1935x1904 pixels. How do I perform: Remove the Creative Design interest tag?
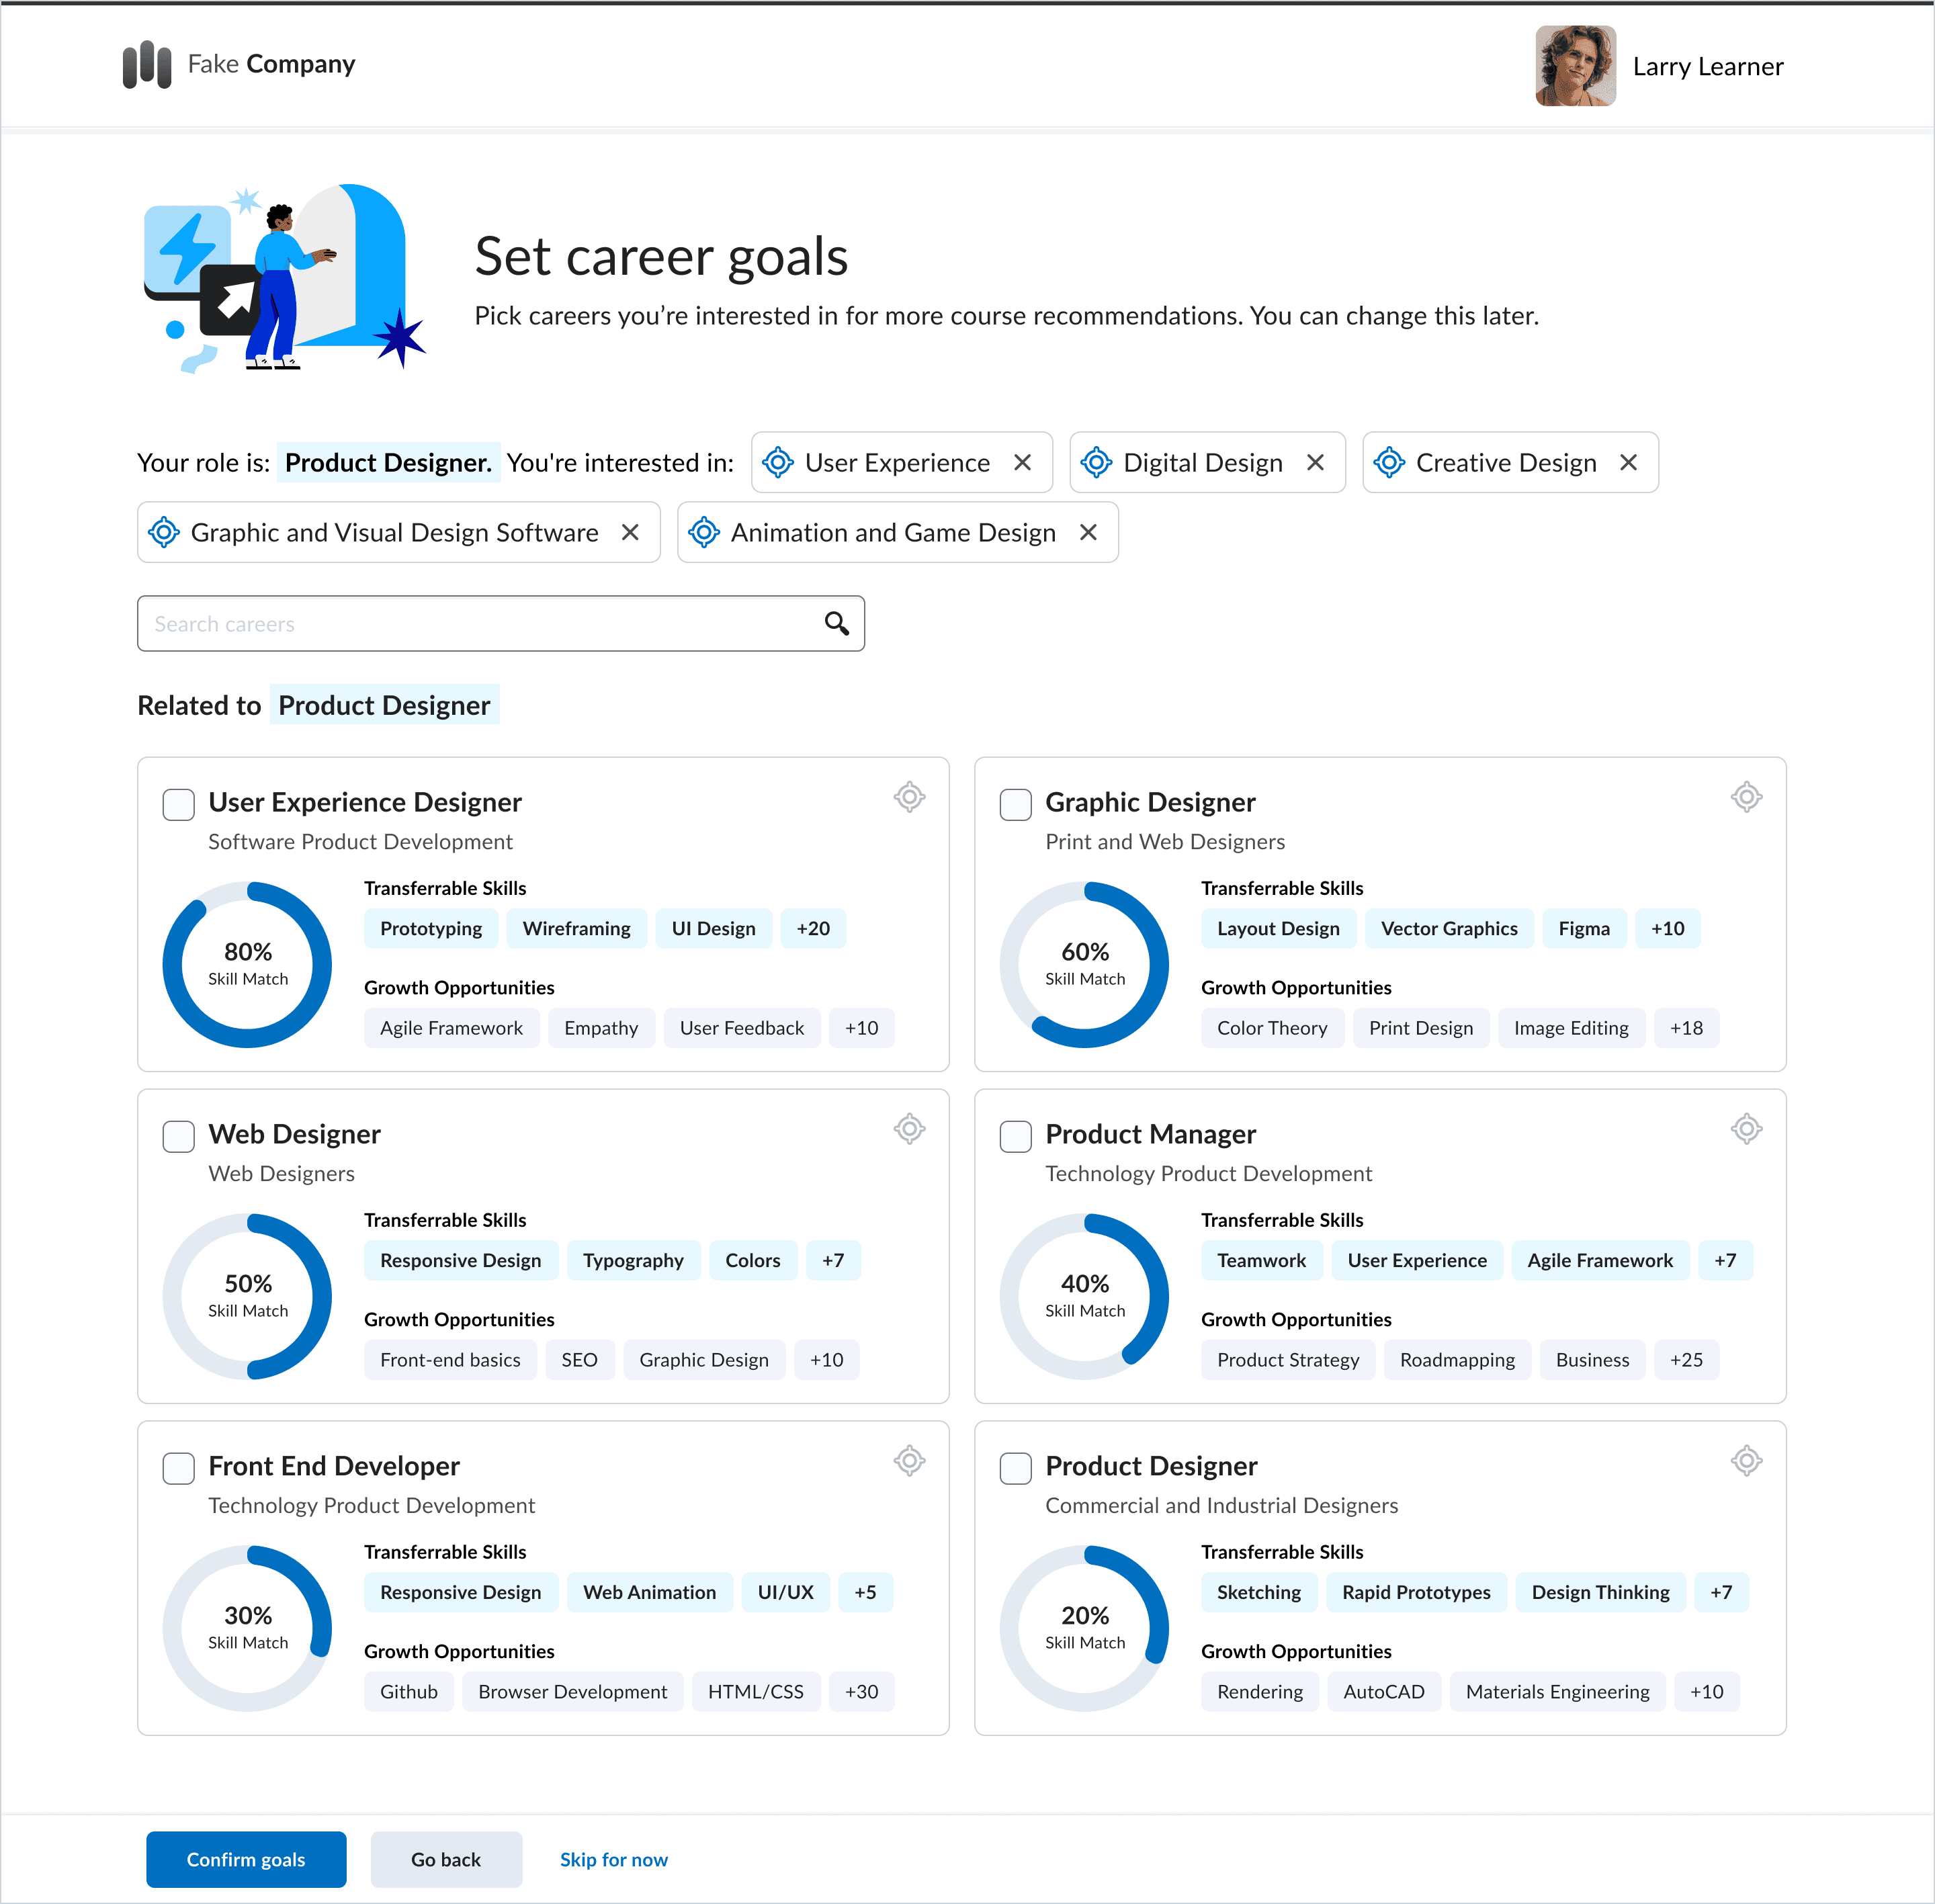1628,462
